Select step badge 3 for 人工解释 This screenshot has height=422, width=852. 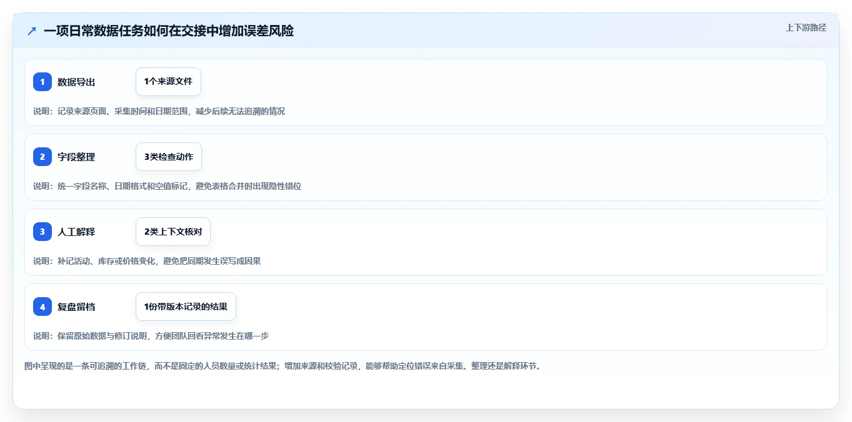[x=43, y=232]
